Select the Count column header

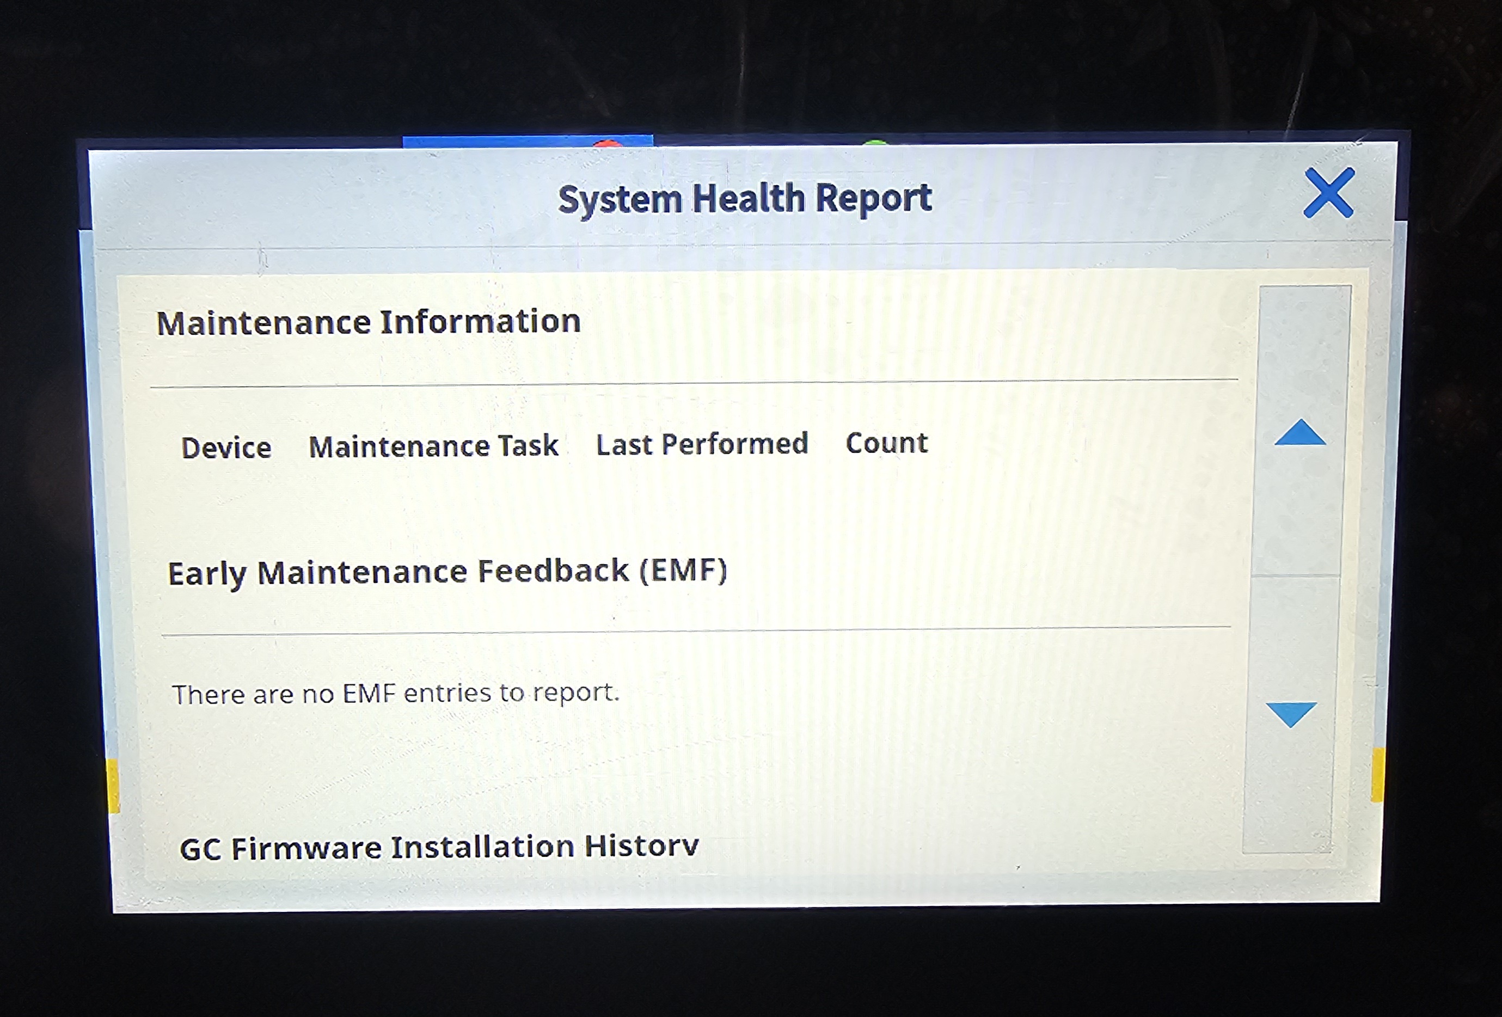(887, 443)
